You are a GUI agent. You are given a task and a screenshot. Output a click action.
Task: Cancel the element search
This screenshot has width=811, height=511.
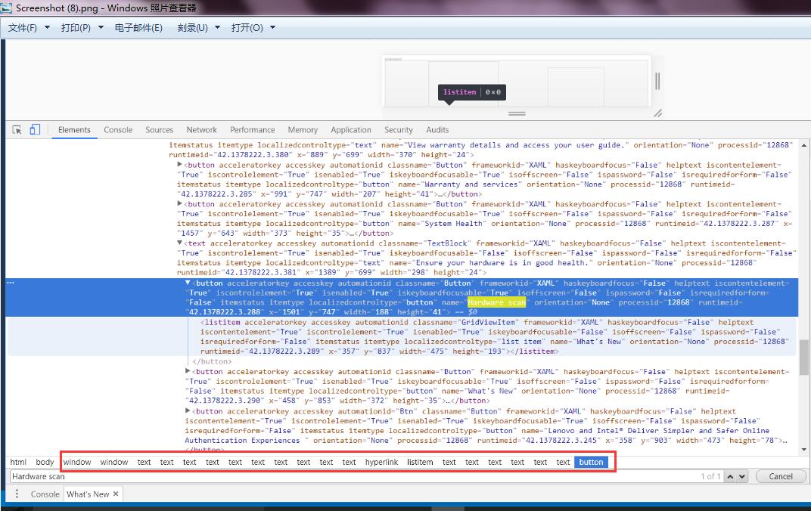[781, 476]
